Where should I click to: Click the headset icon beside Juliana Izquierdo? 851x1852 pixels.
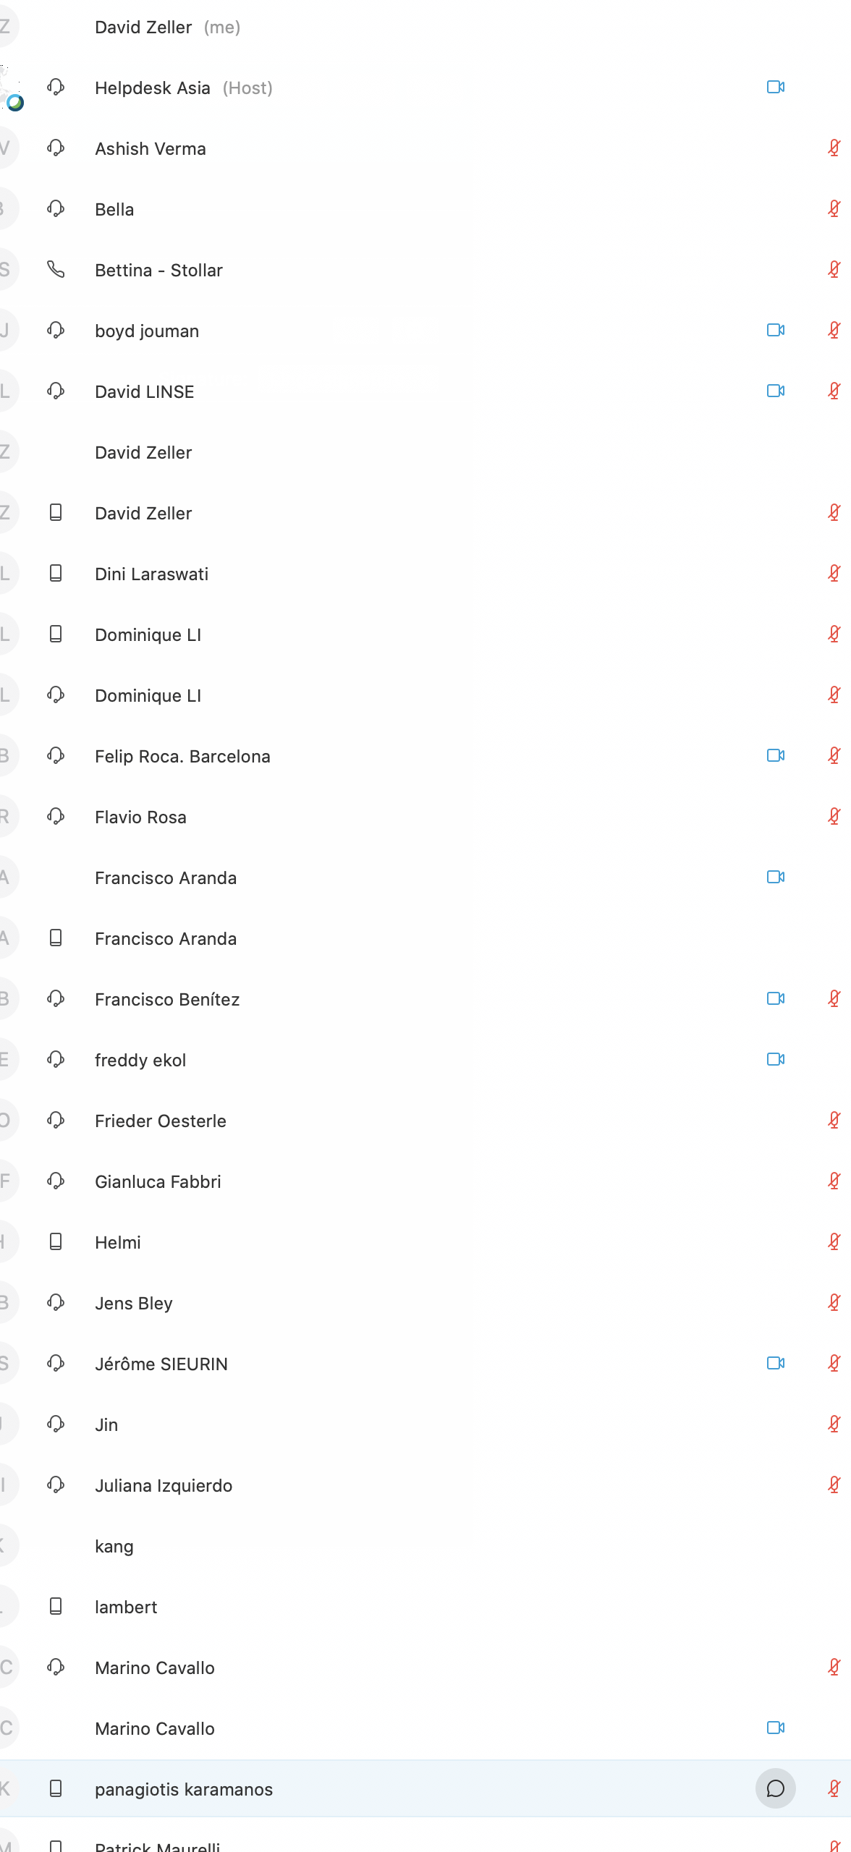pyautogui.click(x=56, y=1485)
